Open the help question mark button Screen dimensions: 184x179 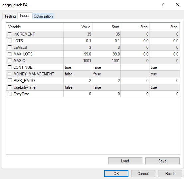coord(163,5)
